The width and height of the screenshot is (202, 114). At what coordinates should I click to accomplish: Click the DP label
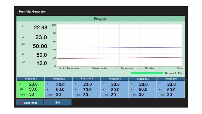(x=23, y=62)
